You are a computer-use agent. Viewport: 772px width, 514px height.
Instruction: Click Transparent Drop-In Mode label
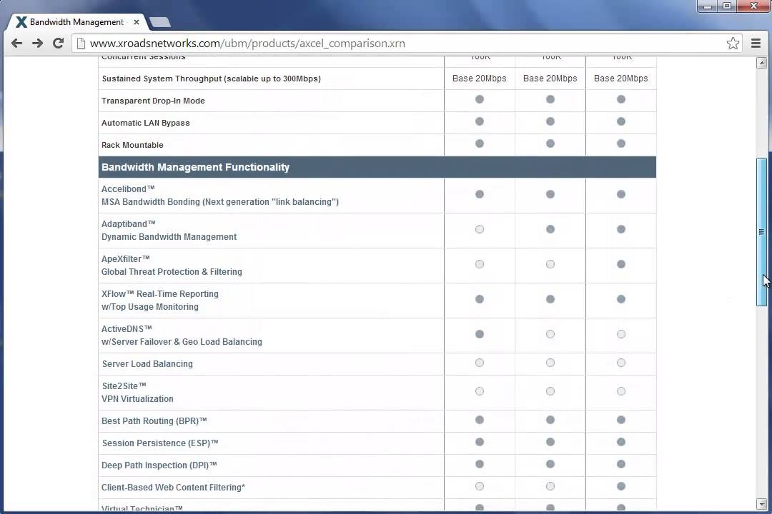153,101
